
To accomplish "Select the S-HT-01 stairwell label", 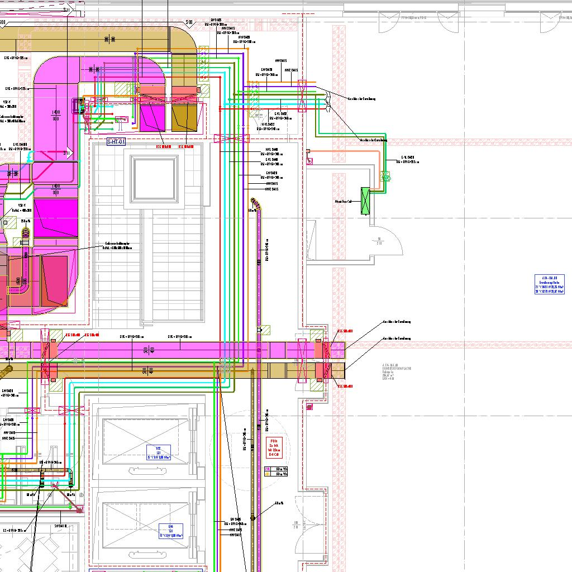I will click(116, 142).
